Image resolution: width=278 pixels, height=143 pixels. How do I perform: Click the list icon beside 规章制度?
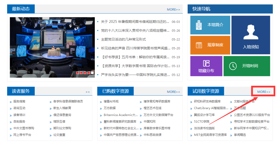click(199, 45)
